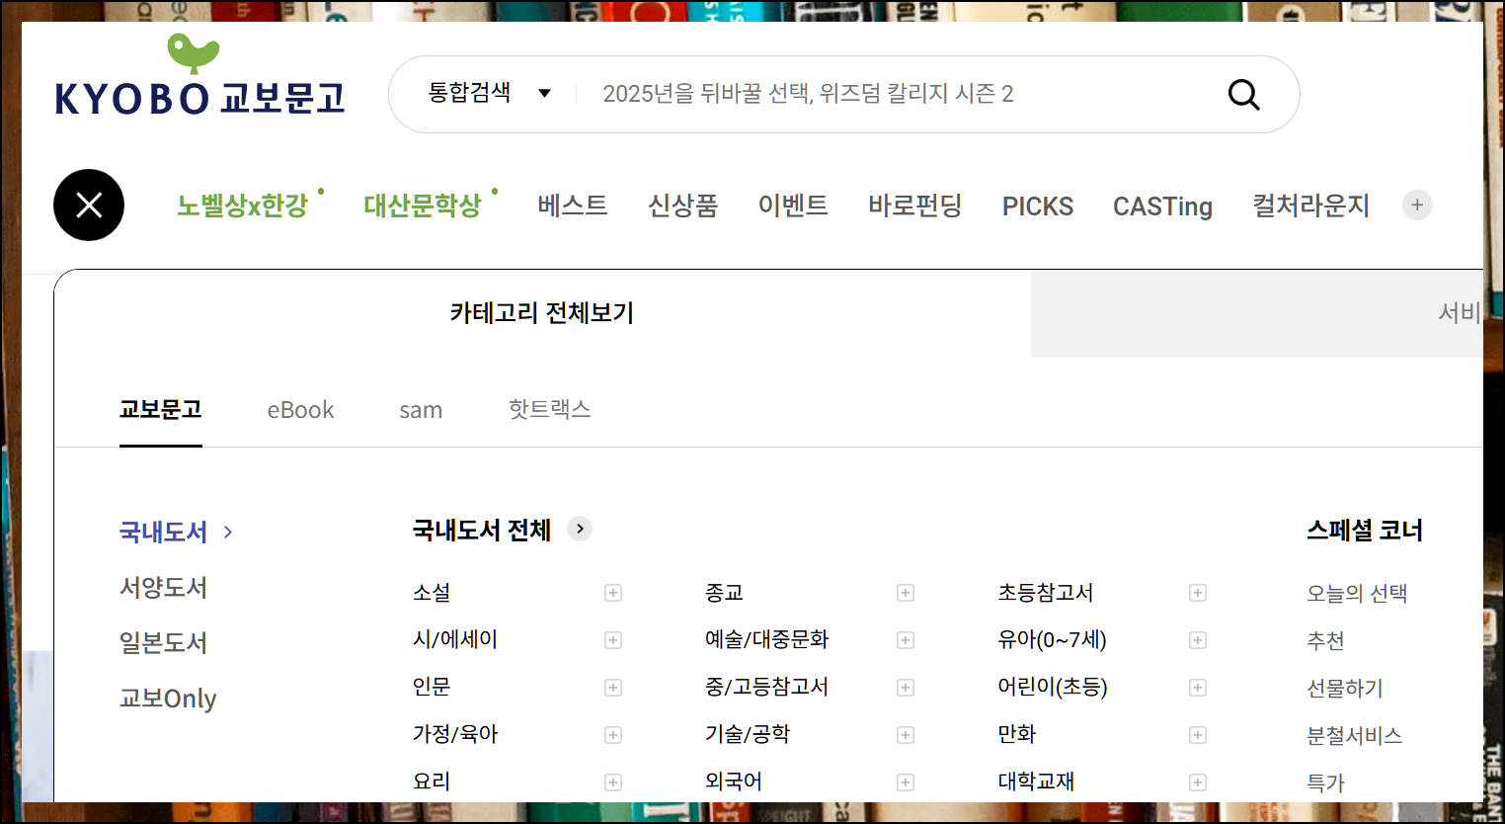Open 선물하기 special corner link
Viewport: 1505px width, 824px height.
point(1345,688)
